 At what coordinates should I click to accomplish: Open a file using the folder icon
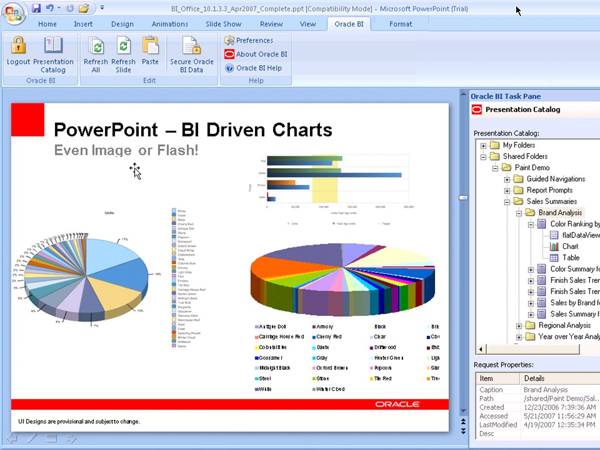pyautogui.click(x=84, y=8)
